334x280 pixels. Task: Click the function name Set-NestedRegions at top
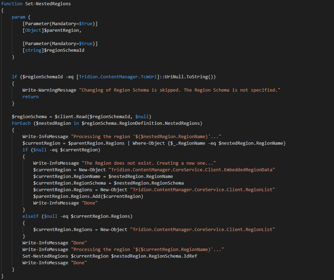click(48, 3)
